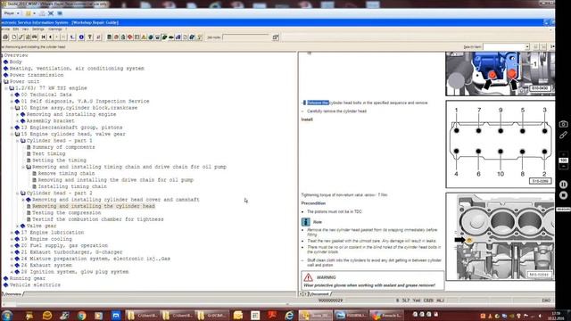
Task: Click the camera snapshot icon on recorder bar
Action: point(563,124)
